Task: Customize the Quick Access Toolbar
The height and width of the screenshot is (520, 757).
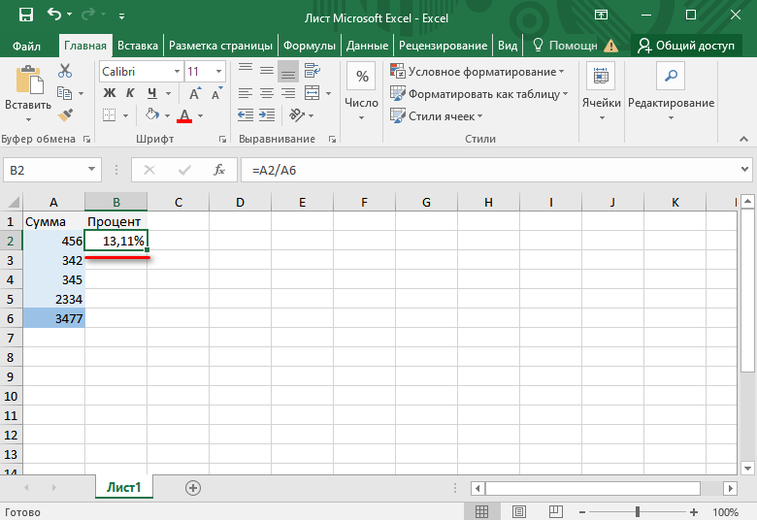Action: click(121, 16)
